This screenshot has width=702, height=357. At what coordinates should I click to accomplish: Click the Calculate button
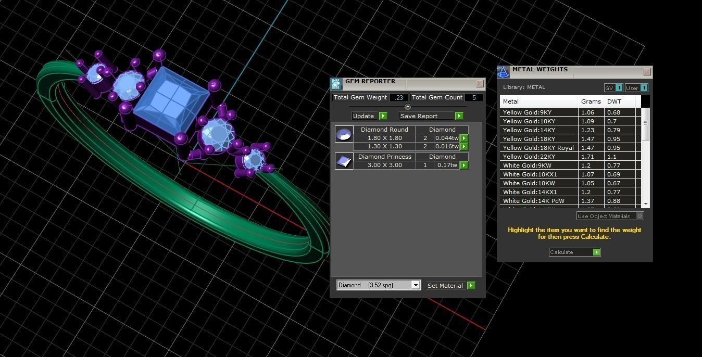tap(574, 252)
